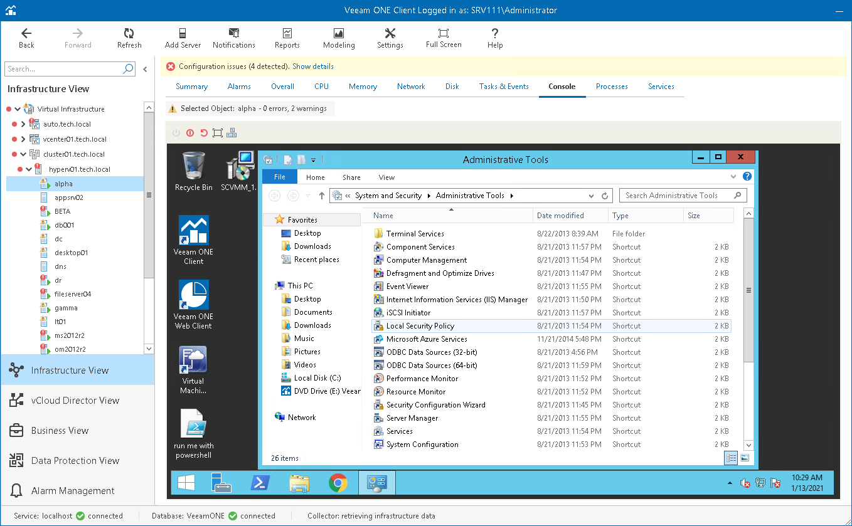Sort files by the Date modified column
This screenshot has height=526, width=852.
560,216
